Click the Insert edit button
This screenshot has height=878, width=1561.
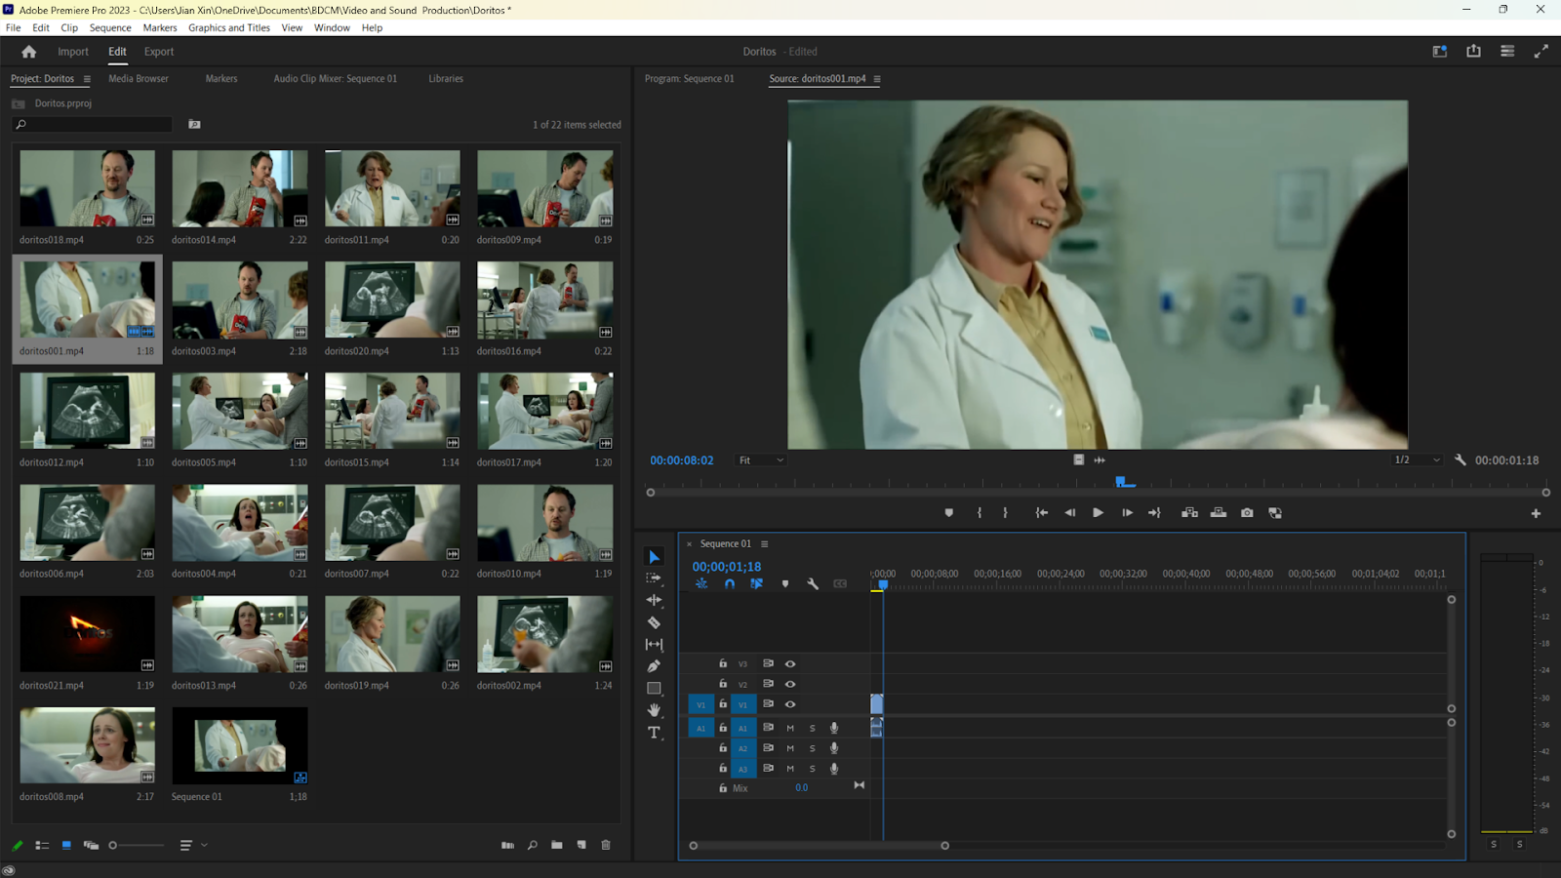1189,513
